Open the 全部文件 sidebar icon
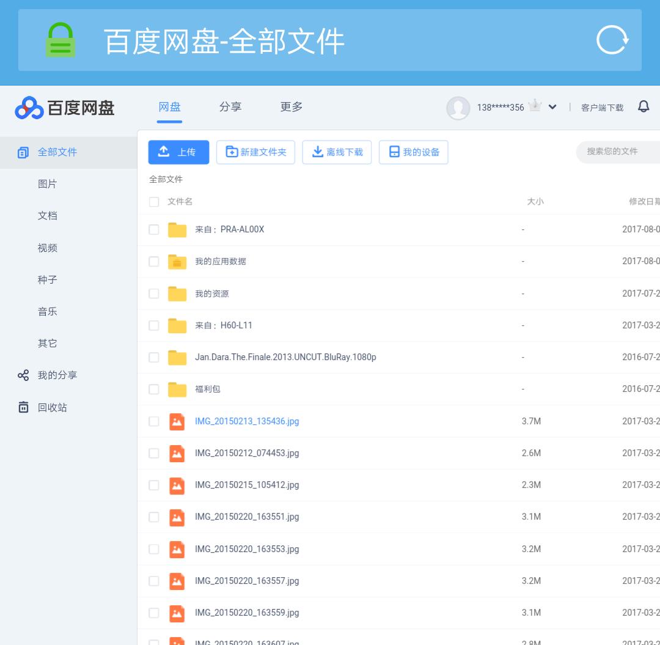The height and width of the screenshot is (645, 660). pos(23,152)
